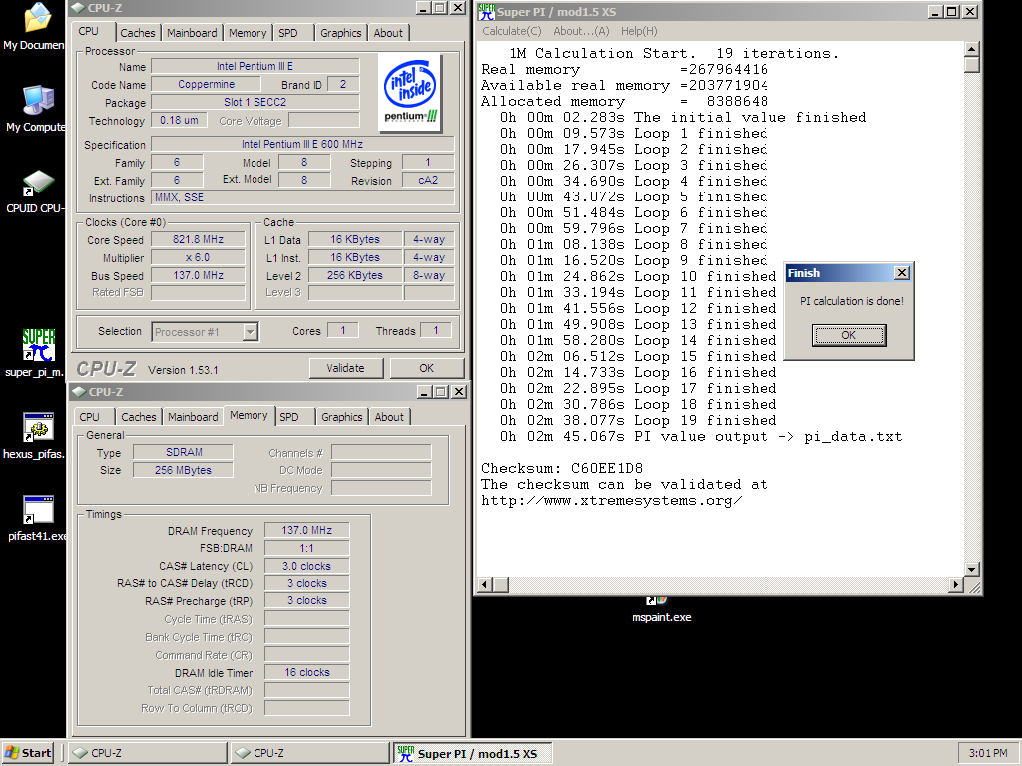Click OK button in CPU-Z window
This screenshot has width=1022, height=766.
(426, 368)
